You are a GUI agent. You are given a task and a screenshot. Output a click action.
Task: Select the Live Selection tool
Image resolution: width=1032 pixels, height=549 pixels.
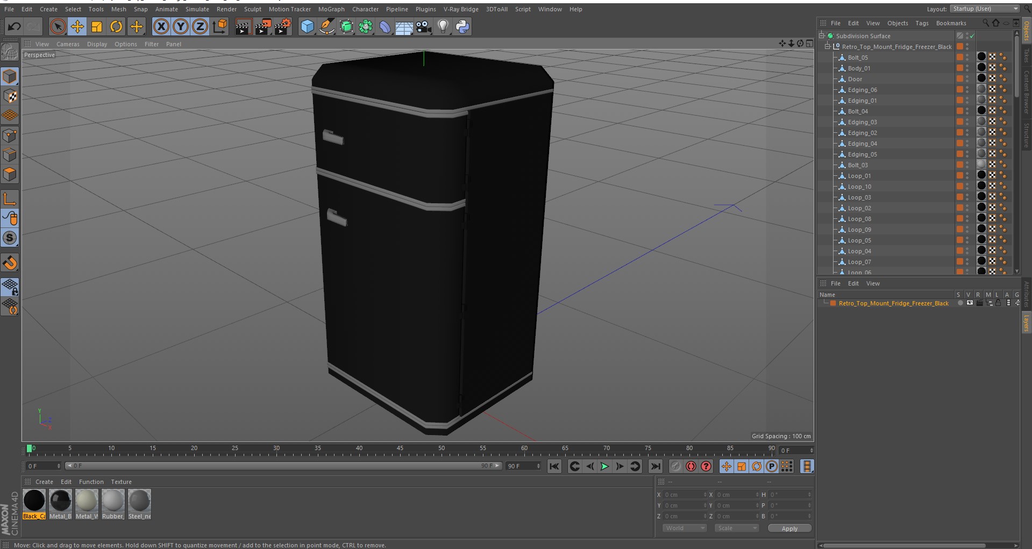[x=58, y=26]
